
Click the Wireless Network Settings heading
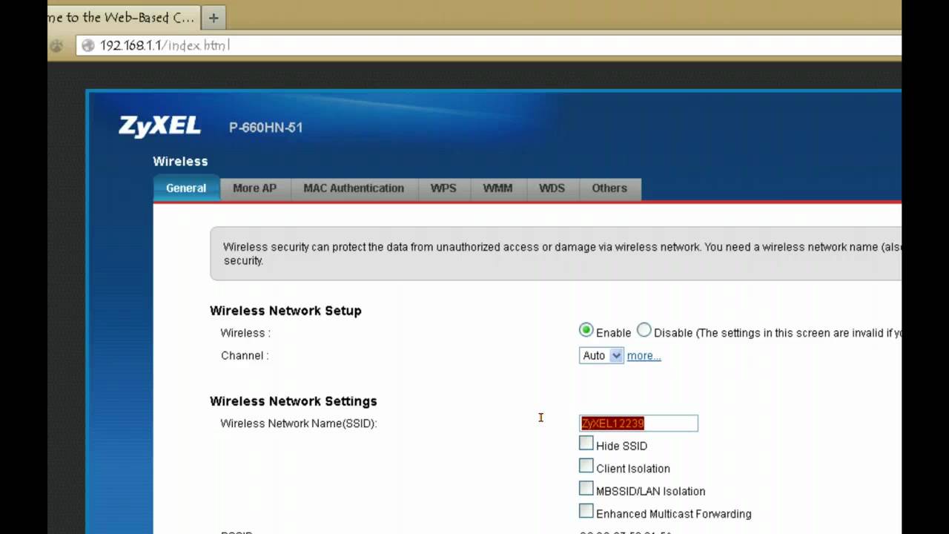[x=294, y=401]
